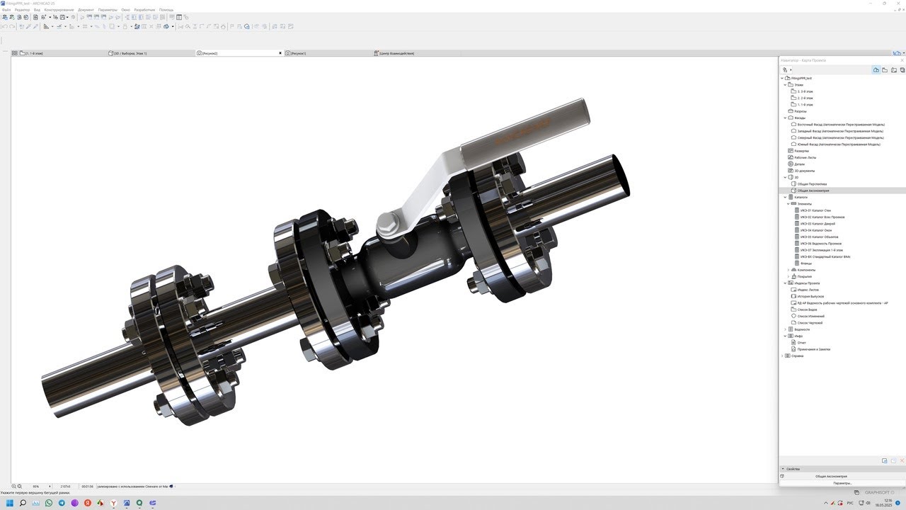
Task: Select 1. 1-й этаж in Navigator
Action: tap(805, 105)
